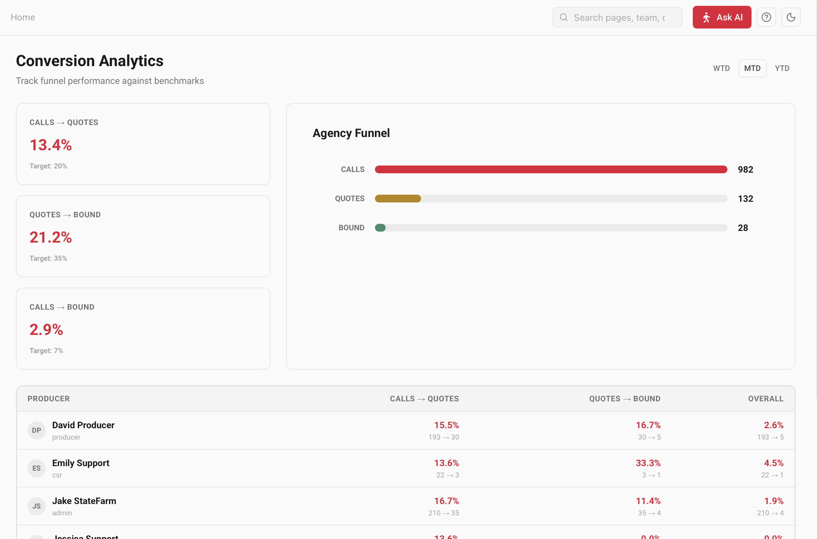Switch to WTD time range
This screenshot has width=817, height=539.
point(721,68)
